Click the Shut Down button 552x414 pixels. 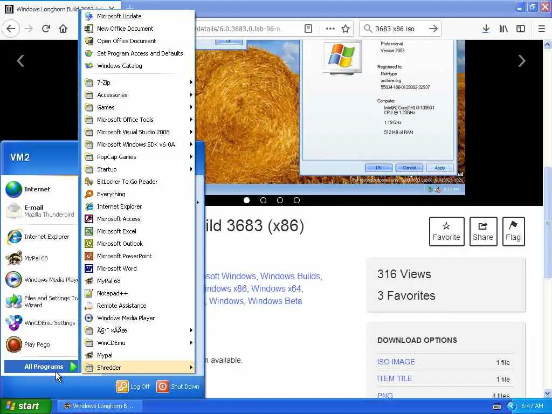point(178,387)
